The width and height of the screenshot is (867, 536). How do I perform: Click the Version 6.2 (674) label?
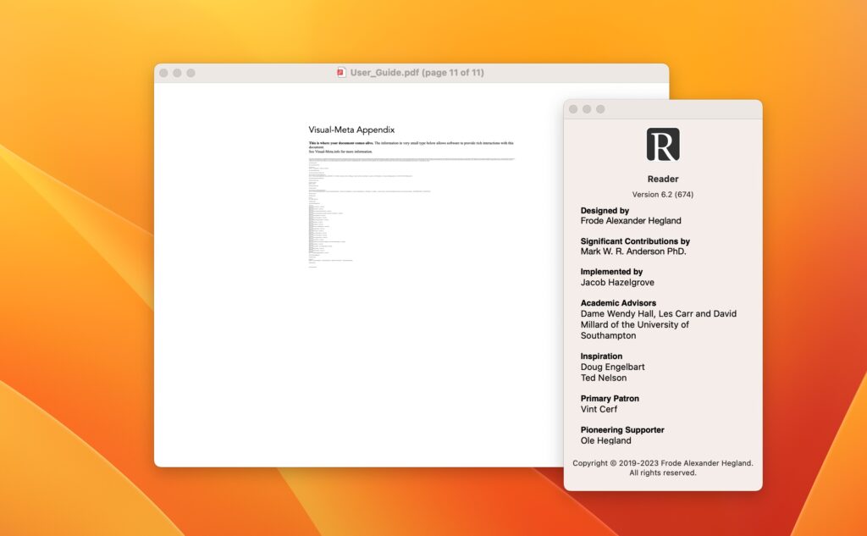tap(663, 194)
